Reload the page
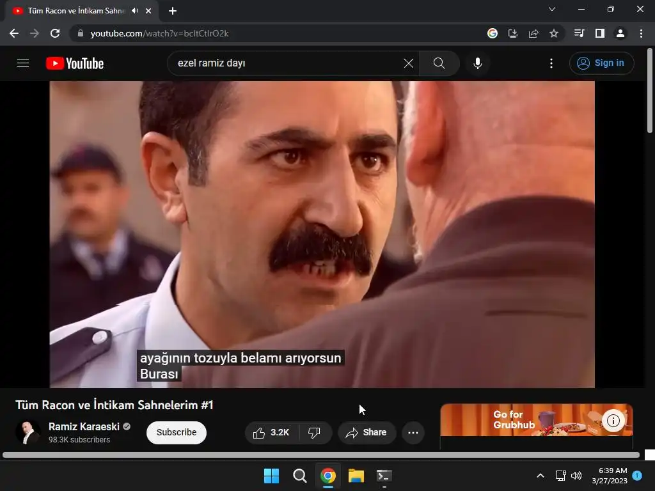Image resolution: width=655 pixels, height=491 pixels. coord(55,33)
